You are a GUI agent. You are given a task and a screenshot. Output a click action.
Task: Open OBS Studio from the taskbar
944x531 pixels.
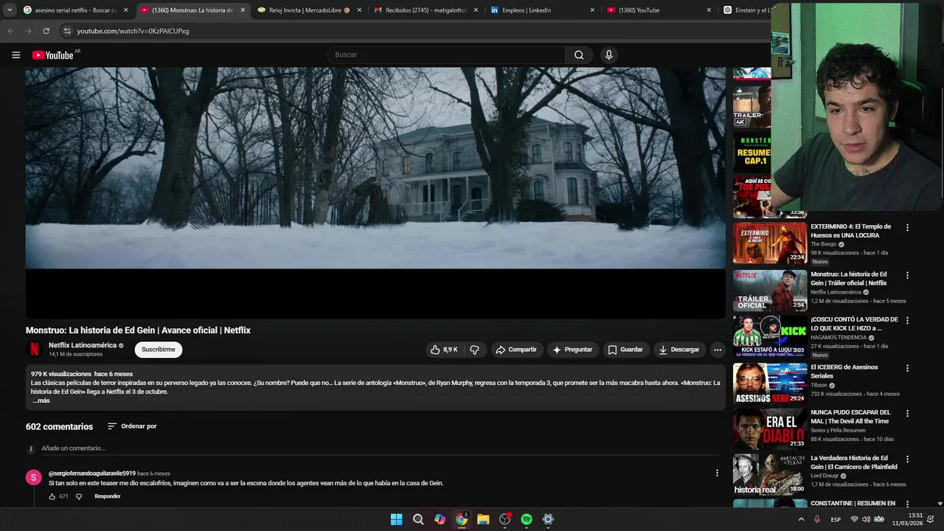point(504,519)
